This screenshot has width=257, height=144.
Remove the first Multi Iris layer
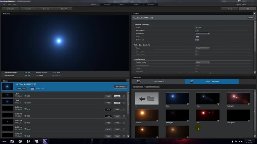(123, 109)
